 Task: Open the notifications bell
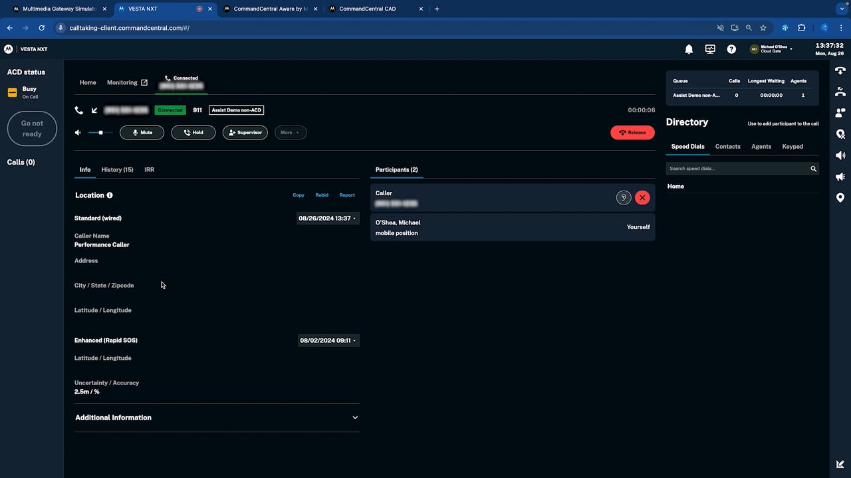[689, 49]
